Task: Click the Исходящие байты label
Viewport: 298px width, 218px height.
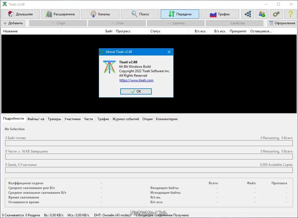Action: (x=165, y=193)
